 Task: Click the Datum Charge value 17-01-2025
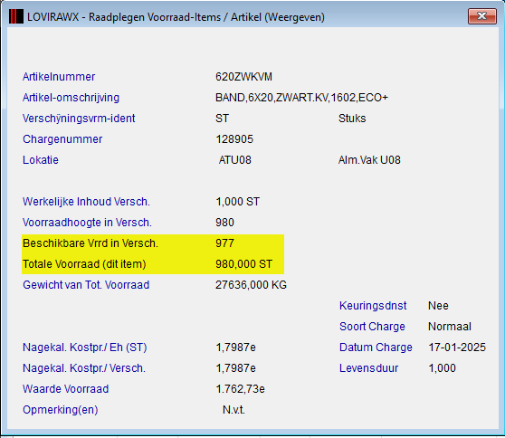pos(457,348)
